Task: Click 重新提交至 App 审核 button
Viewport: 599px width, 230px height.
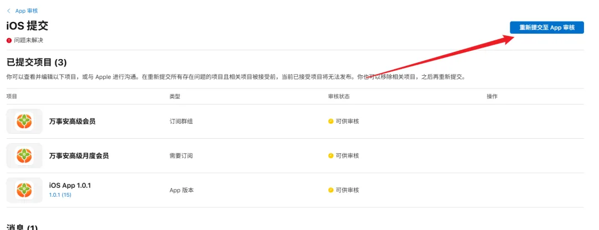Action: click(547, 28)
